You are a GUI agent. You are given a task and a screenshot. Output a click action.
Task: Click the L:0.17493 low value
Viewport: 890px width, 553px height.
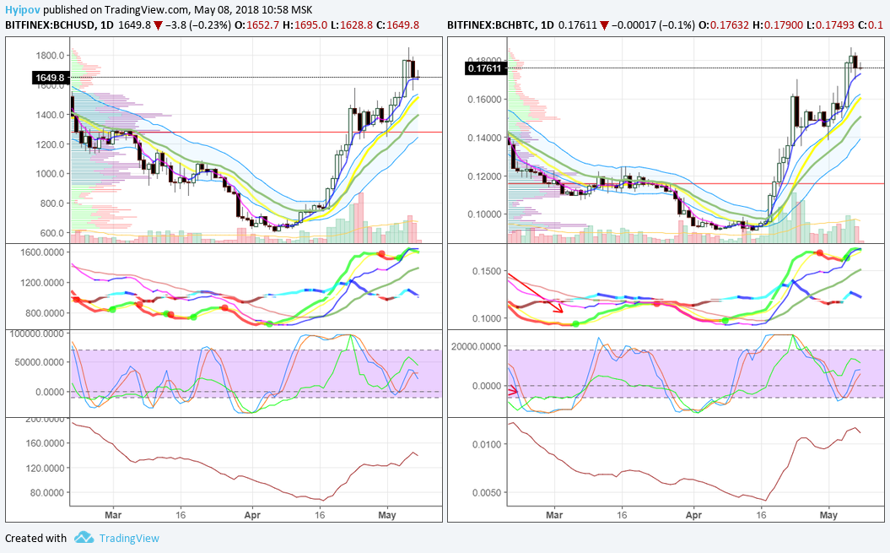coord(830,25)
